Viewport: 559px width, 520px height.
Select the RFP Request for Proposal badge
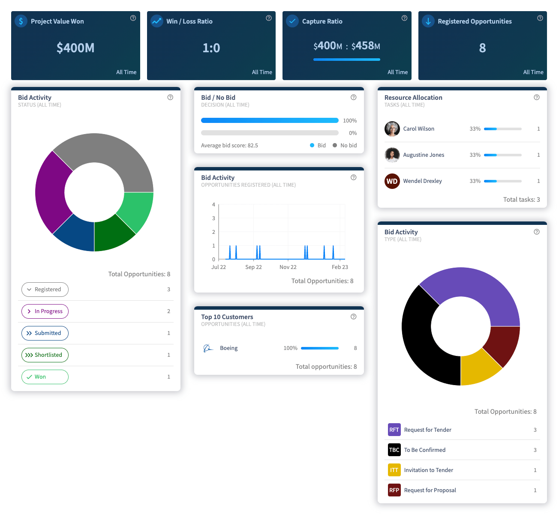tap(394, 490)
